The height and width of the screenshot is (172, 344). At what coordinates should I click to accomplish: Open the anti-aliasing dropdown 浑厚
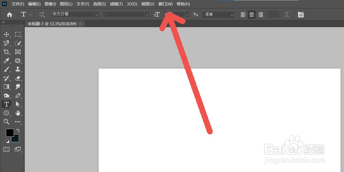click(218, 15)
